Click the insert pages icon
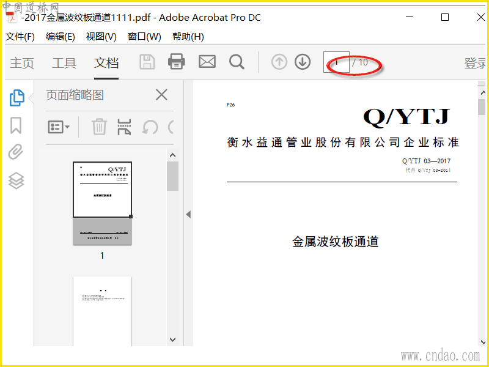The width and height of the screenshot is (489, 367). click(x=124, y=127)
